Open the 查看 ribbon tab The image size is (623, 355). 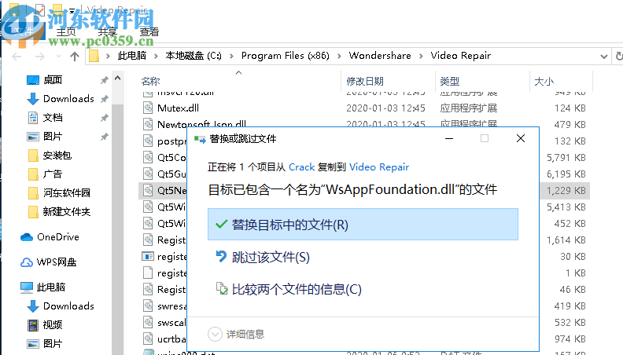tap(149, 31)
